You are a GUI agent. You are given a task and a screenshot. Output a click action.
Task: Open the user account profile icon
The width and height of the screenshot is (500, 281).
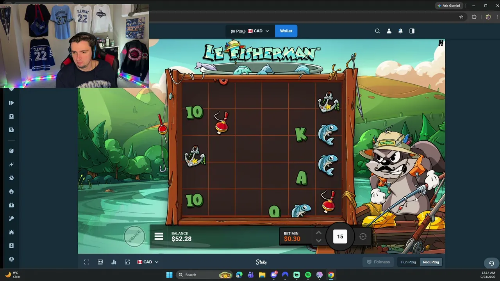click(x=389, y=31)
